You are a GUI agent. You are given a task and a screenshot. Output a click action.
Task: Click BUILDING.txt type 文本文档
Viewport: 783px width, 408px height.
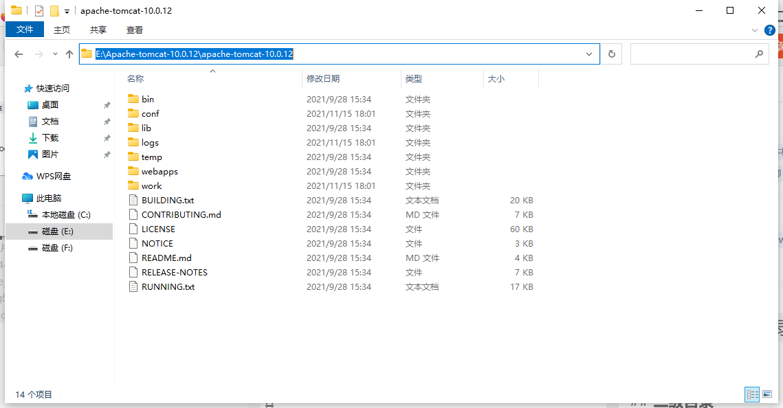[422, 200]
